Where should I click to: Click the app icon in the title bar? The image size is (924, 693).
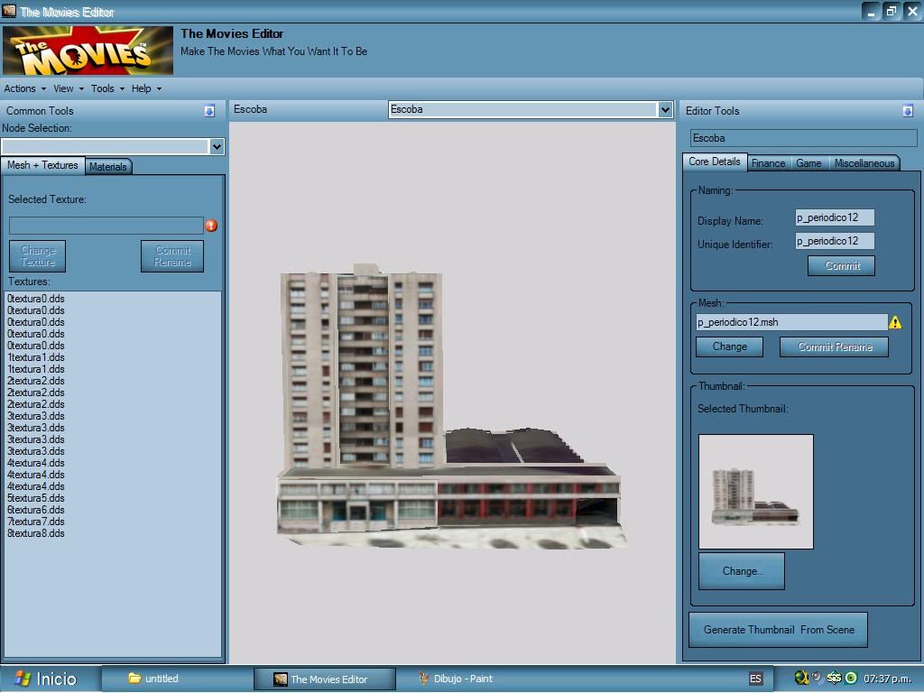click(x=9, y=11)
